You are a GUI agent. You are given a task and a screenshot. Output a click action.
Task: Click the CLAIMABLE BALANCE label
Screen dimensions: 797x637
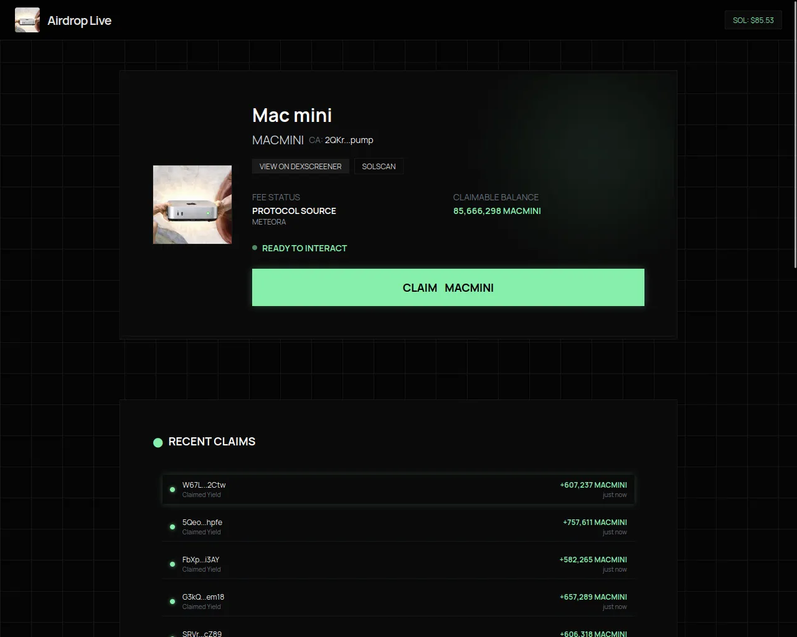pos(496,197)
